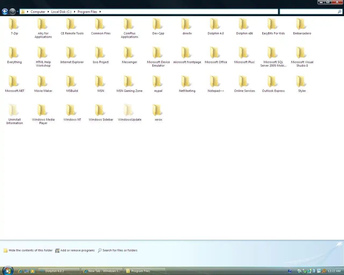Select the ComPlus Applications folder

130,28
